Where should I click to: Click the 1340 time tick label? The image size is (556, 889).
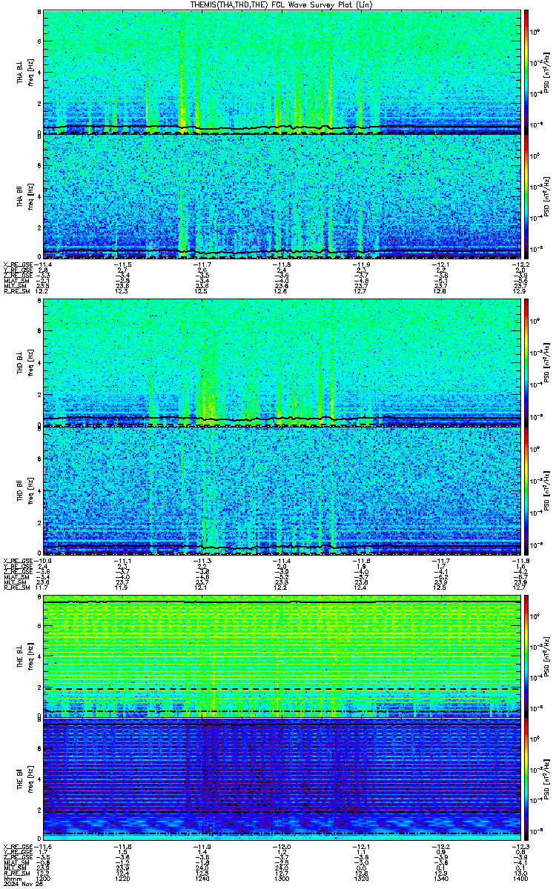[x=440, y=879]
